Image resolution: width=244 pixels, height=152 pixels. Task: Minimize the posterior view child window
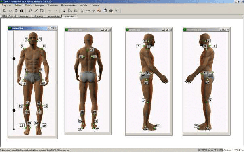102,30
